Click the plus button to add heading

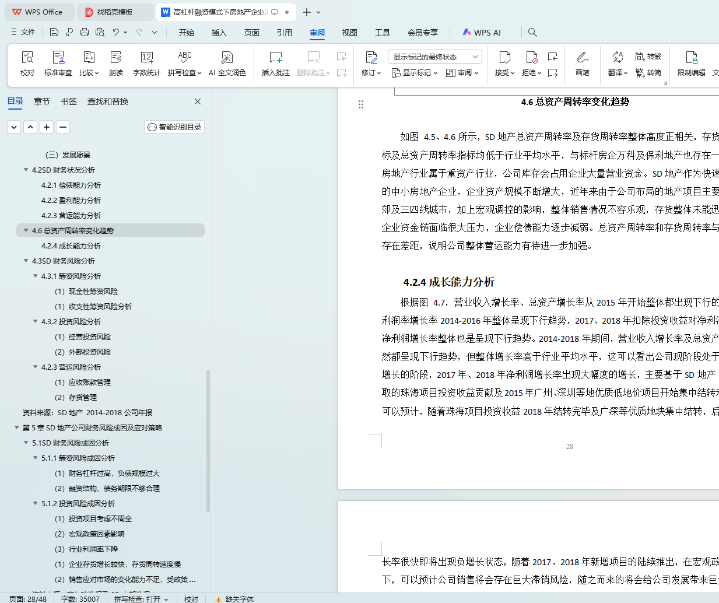(x=47, y=127)
